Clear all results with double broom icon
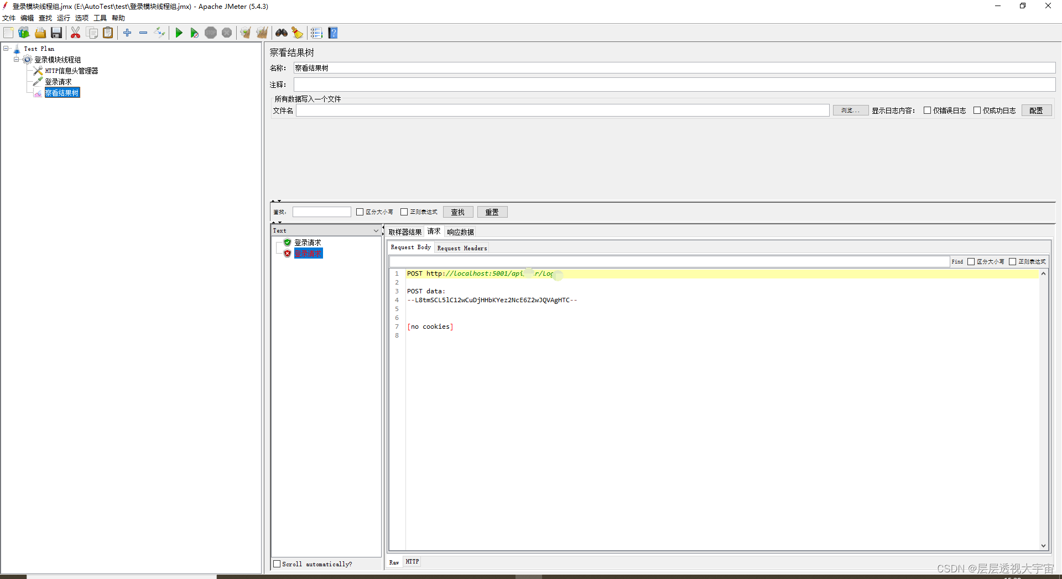This screenshot has width=1062, height=579. coord(262,33)
